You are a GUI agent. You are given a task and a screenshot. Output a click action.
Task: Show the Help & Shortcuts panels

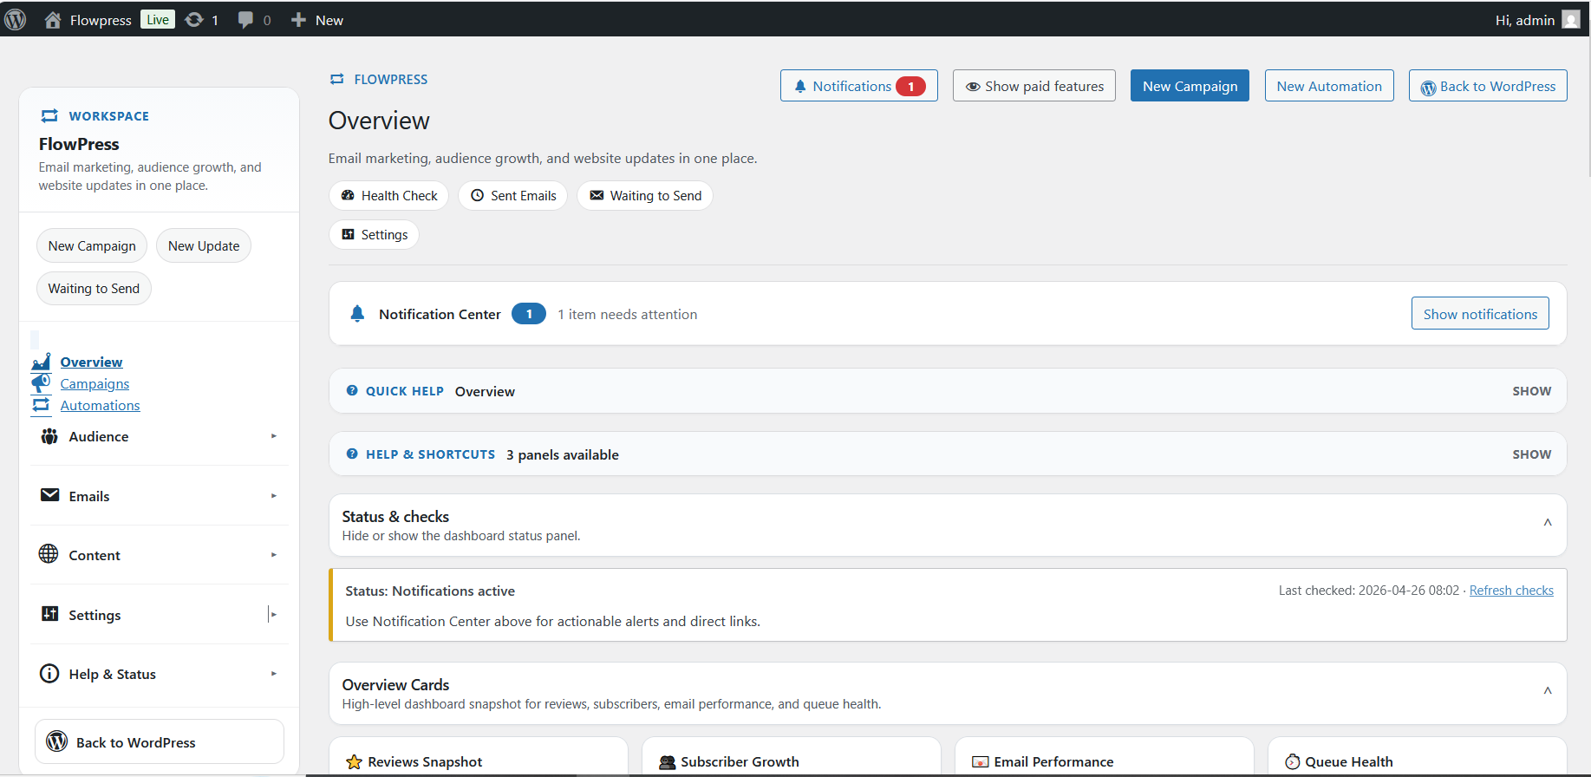point(1531,454)
